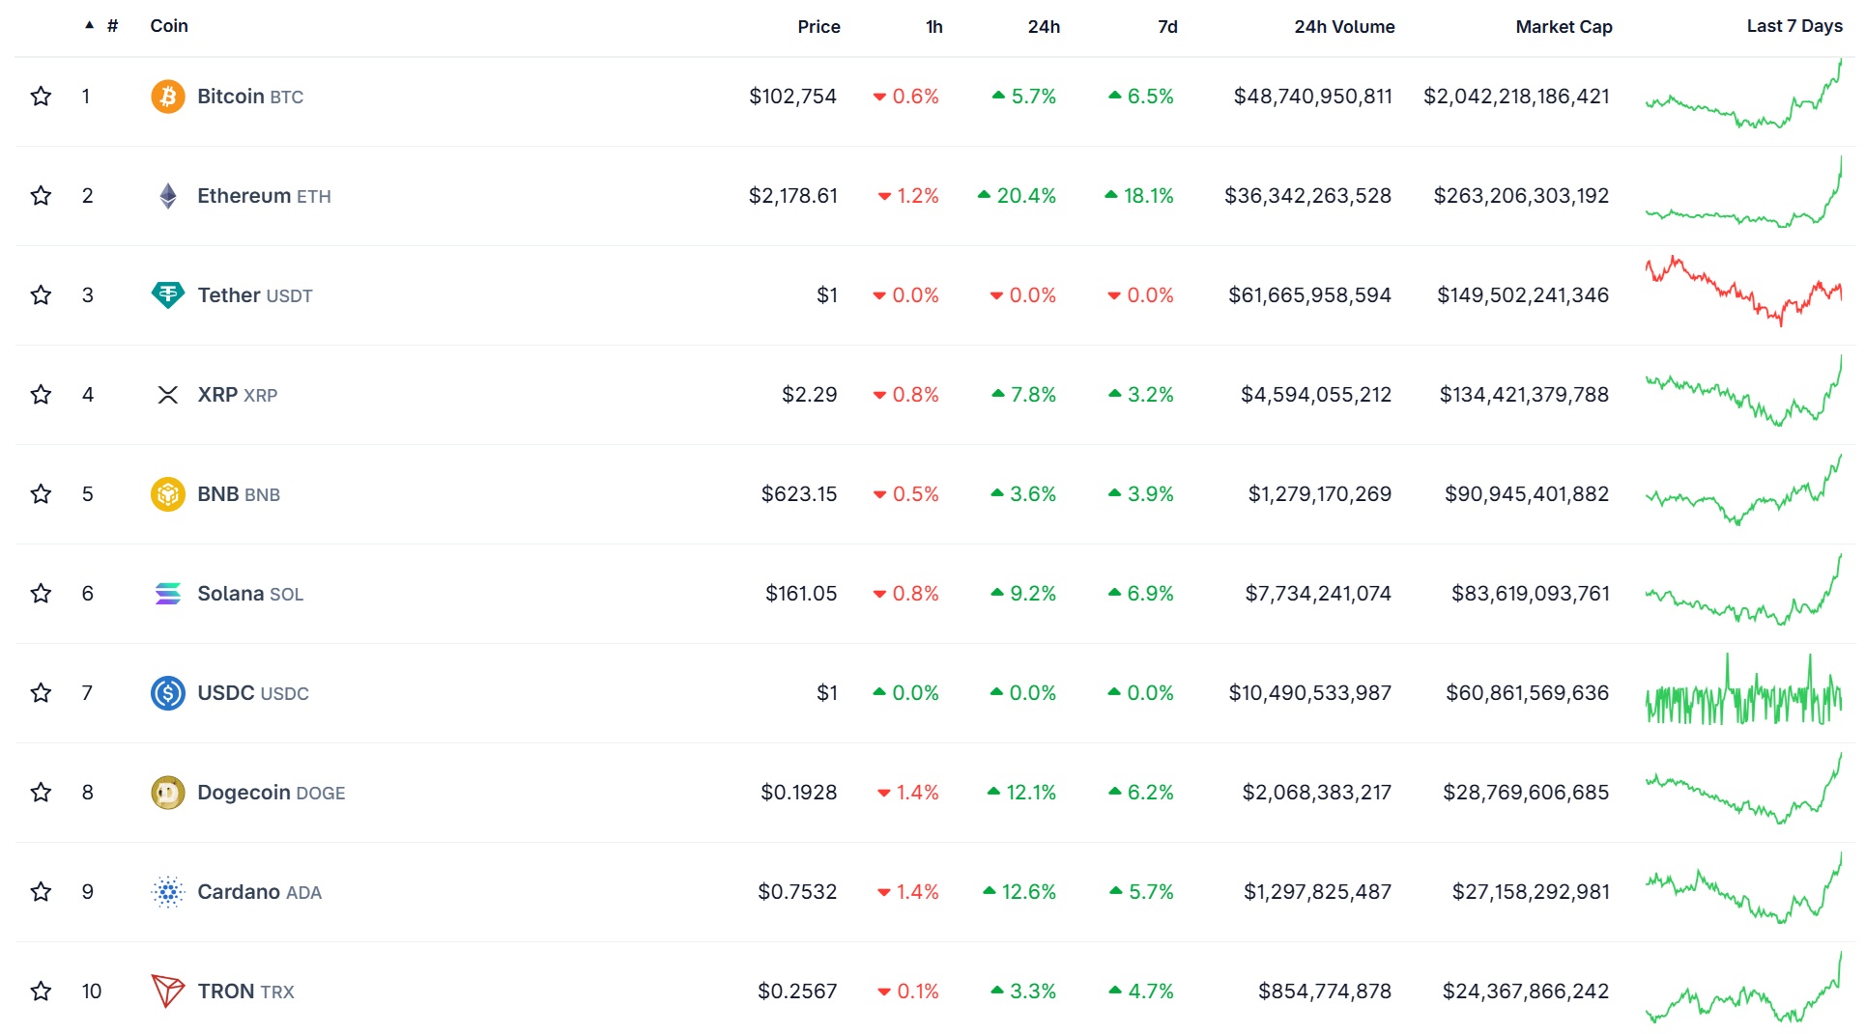The width and height of the screenshot is (1865, 1034).
Task: Click the Bitcoin coin logo icon
Action: [167, 97]
